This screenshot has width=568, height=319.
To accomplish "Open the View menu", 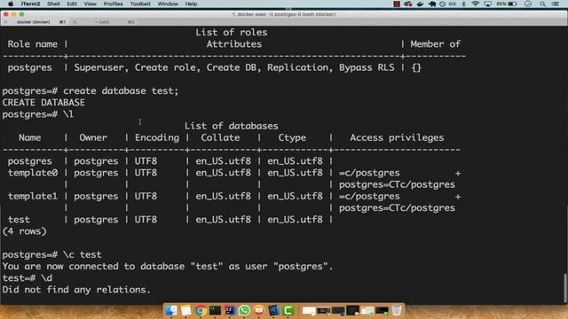I will (x=91, y=4).
